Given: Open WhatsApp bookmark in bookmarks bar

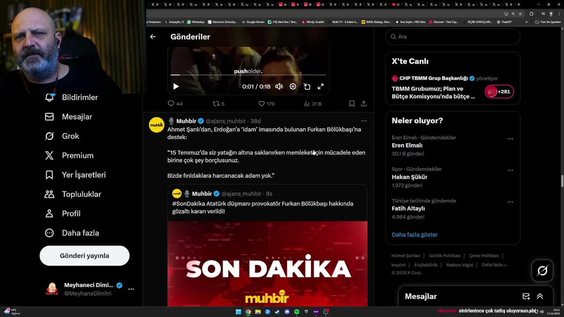Looking at the screenshot, I should (x=196, y=22).
